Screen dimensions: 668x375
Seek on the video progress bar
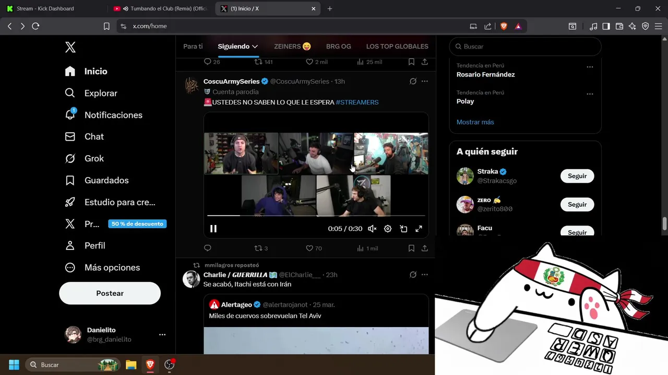[316, 215]
